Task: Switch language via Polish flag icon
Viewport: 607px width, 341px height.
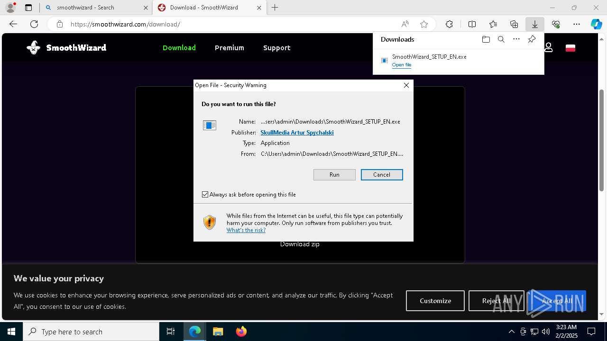Action: (570, 48)
